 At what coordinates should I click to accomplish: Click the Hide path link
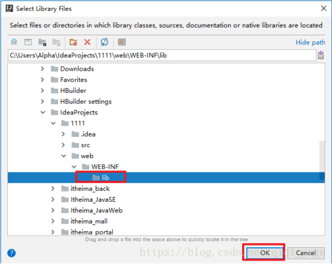click(310, 43)
